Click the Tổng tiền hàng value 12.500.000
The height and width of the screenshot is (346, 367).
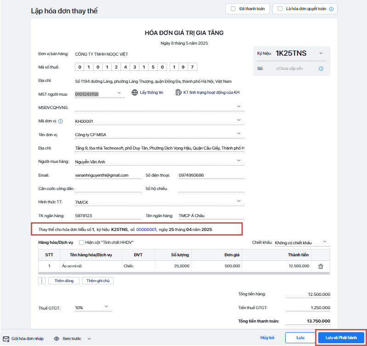308,294
